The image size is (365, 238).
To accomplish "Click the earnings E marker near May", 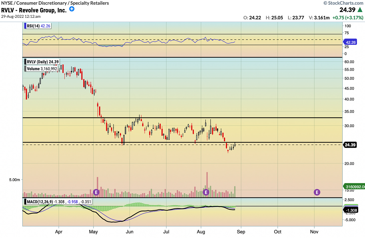I will pyautogui.click(x=96, y=192).
